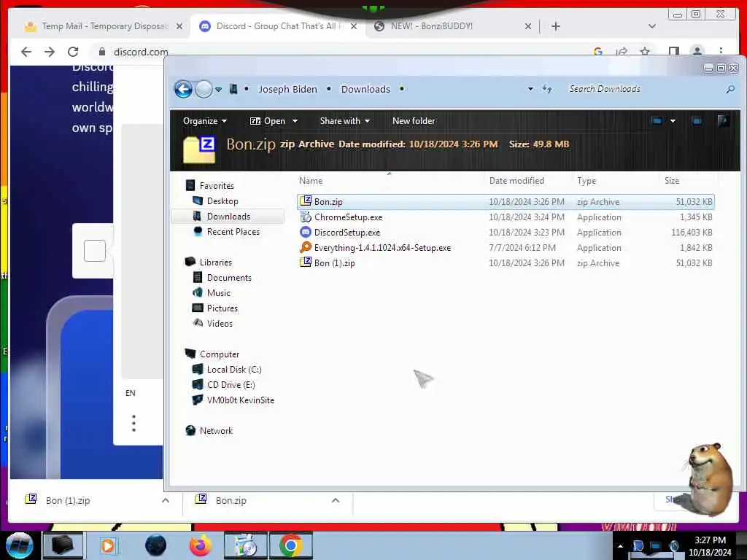Open VM0b0t KevinSite drive
Viewport: 747px width, 560px height.
(x=240, y=400)
